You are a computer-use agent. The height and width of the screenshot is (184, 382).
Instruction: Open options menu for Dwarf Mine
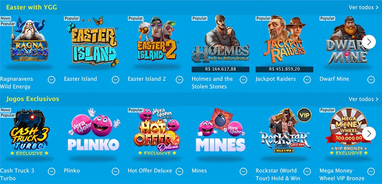pyautogui.click(x=371, y=79)
